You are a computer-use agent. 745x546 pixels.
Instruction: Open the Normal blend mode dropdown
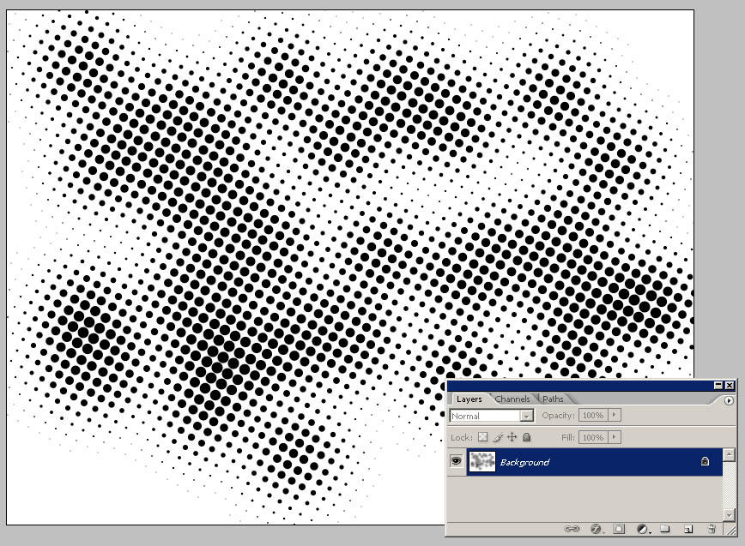(492, 416)
